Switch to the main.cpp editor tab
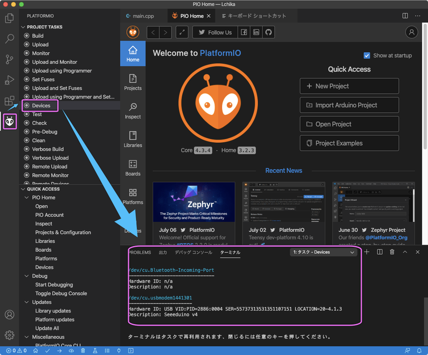 click(143, 16)
